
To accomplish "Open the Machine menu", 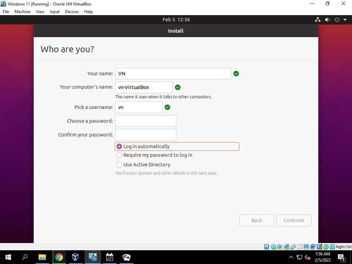I will tap(22, 12).
